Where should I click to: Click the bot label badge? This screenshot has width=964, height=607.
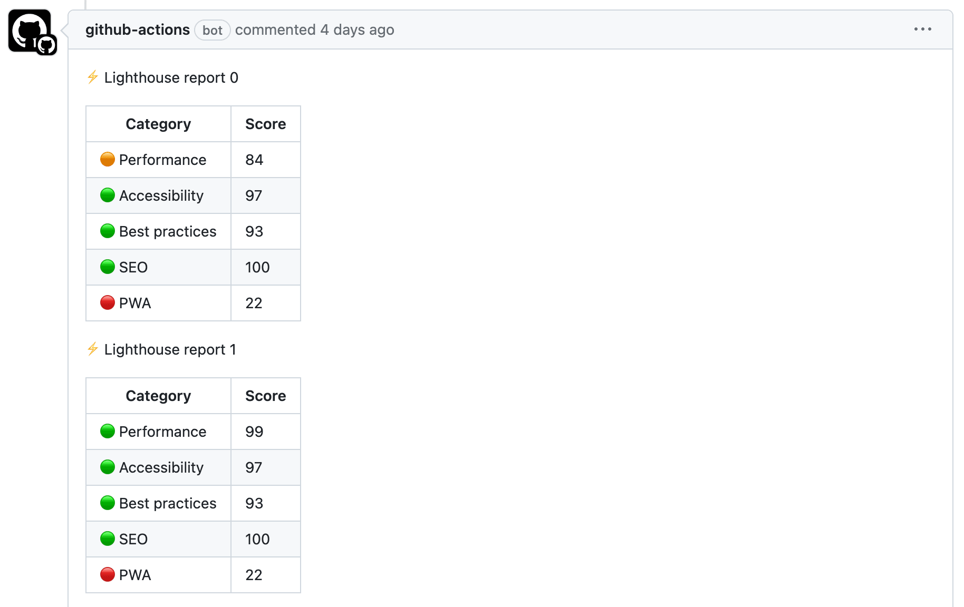(x=212, y=31)
